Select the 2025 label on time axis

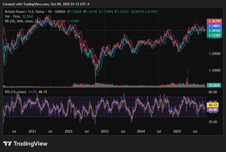[177, 131]
